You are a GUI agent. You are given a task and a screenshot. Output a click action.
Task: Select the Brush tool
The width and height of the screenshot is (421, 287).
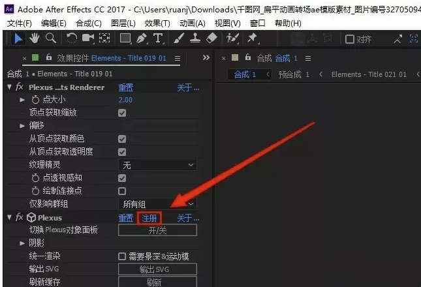coord(179,38)
